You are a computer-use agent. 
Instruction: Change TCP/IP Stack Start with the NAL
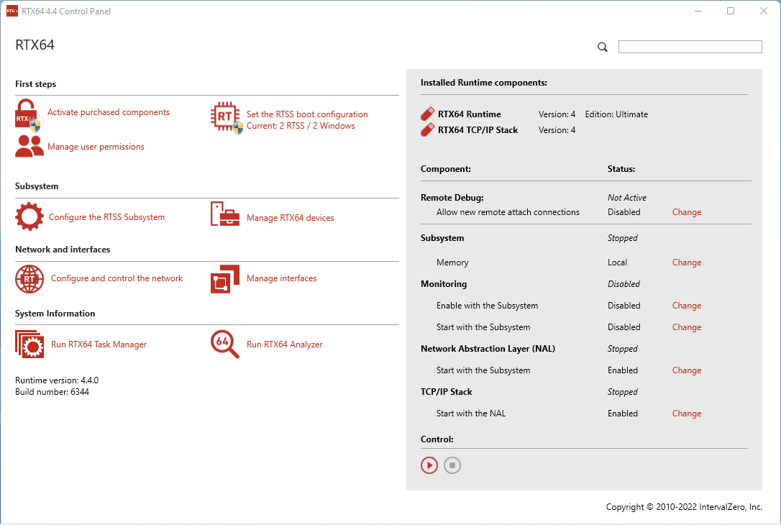(686, 414)
